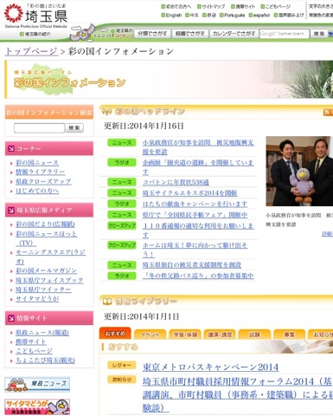Click the 県政ニュース banner image
The image size is (333, 416).
pyautogui.click(x=37, y=384)
